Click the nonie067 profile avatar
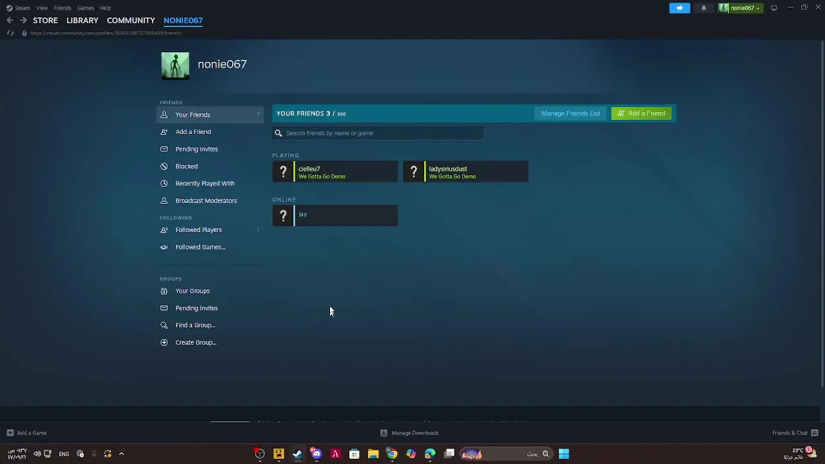The image size is (825, 464). (x=175, y=66)
